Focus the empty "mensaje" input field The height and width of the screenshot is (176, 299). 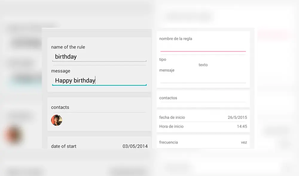point(203,79)
